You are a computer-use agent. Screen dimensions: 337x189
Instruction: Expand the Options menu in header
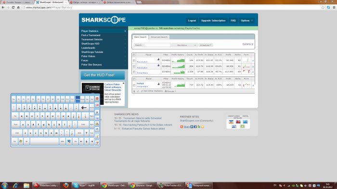click(x=246, y=21)
